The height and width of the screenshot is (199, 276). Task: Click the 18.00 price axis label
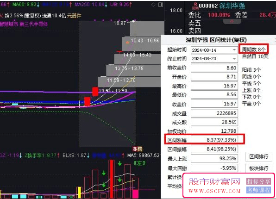point(176,10)
